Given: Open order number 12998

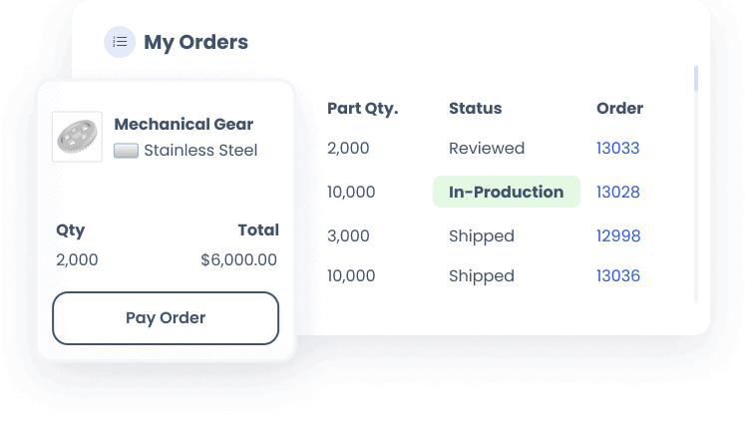Looking at the screenshot, I should click(x=618, y=235).
